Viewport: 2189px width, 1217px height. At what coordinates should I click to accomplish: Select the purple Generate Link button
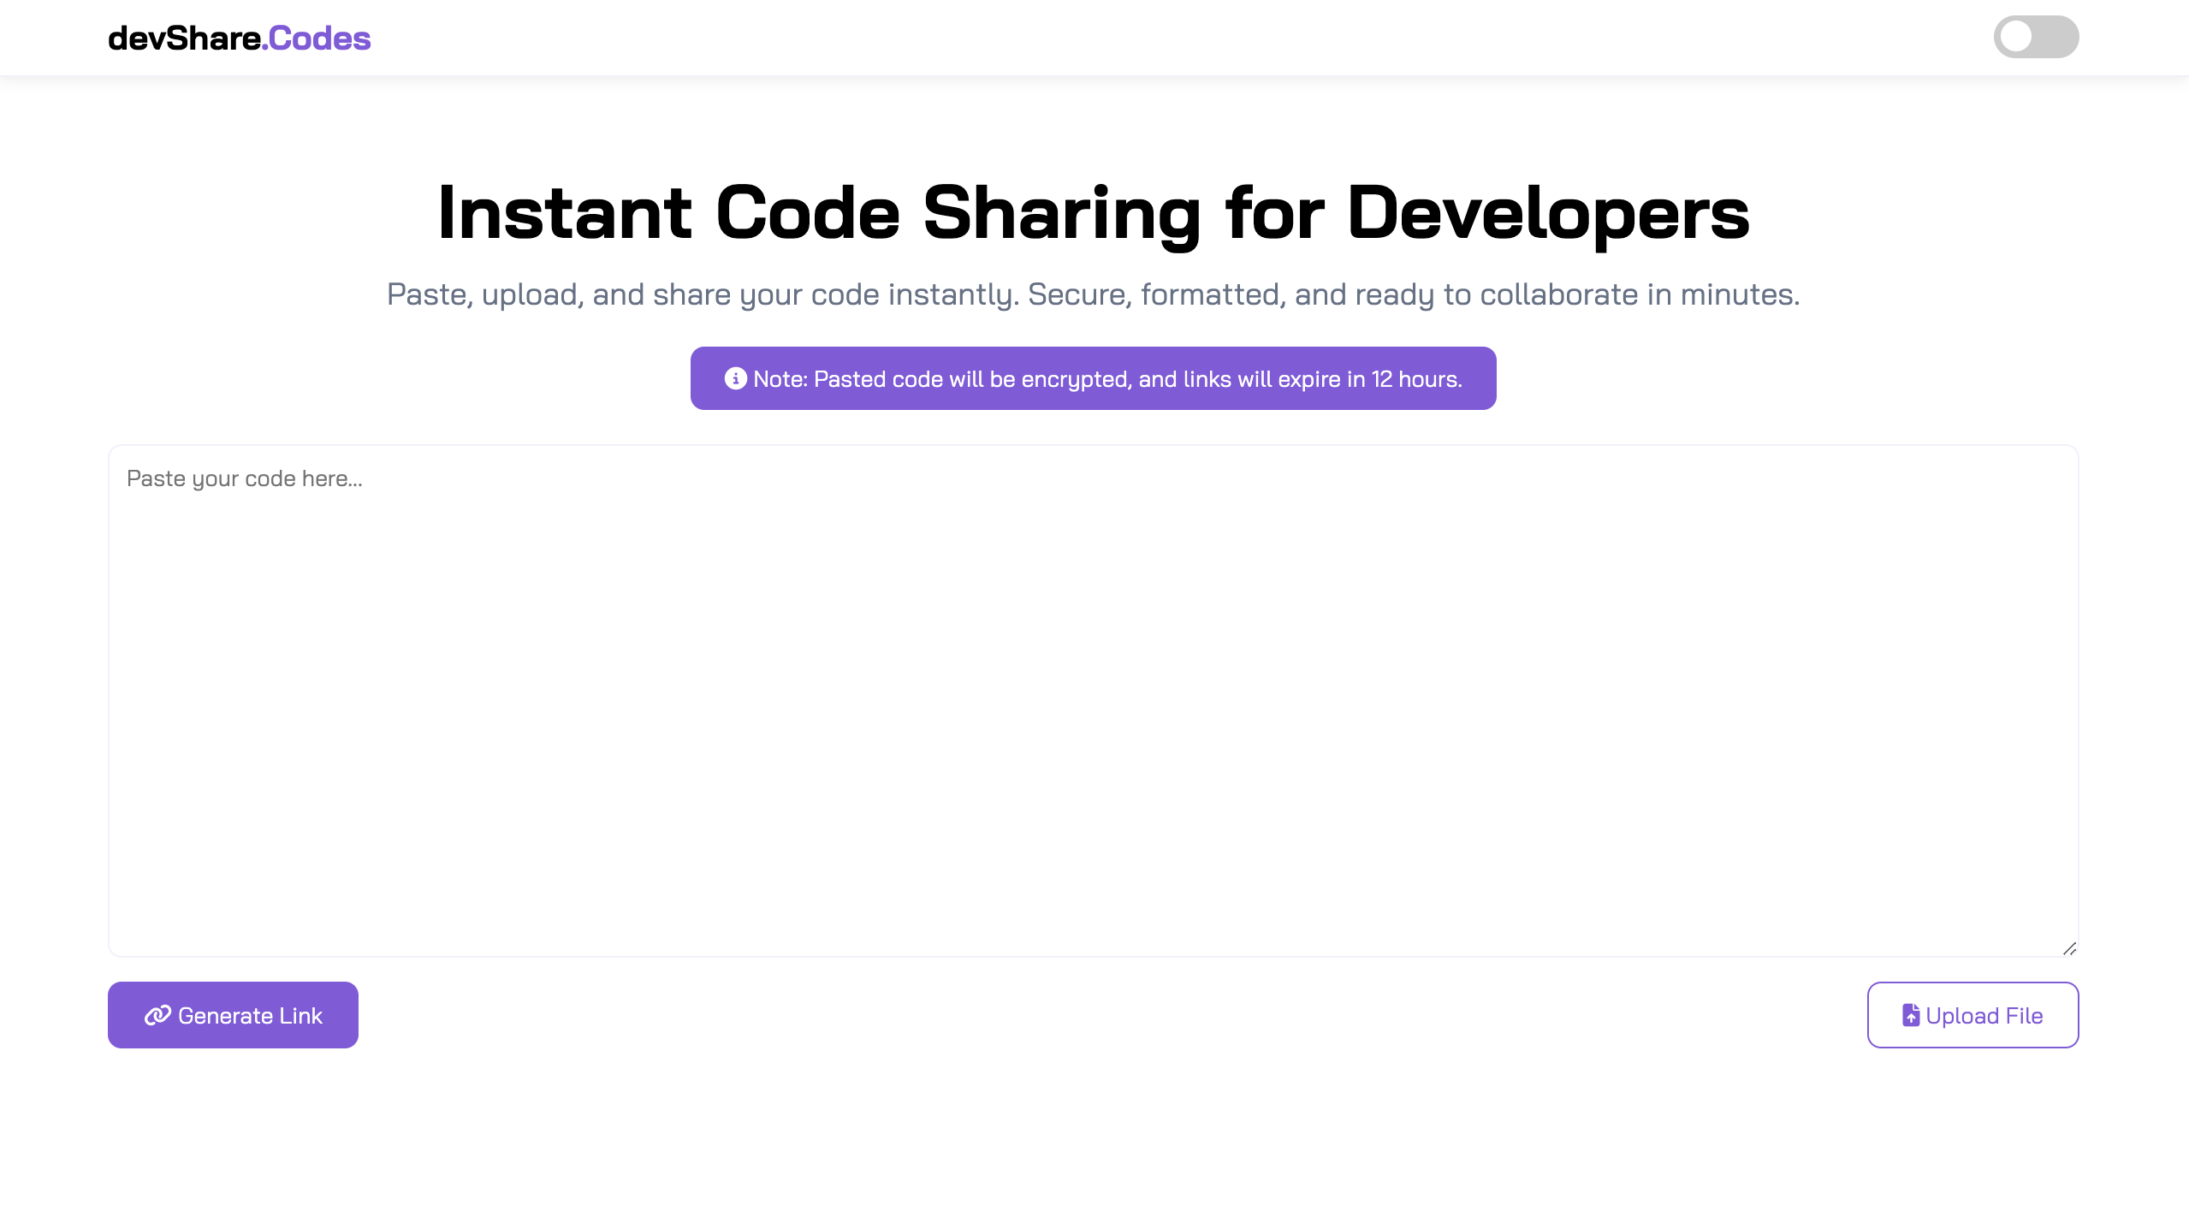[x=233, y=1014]
